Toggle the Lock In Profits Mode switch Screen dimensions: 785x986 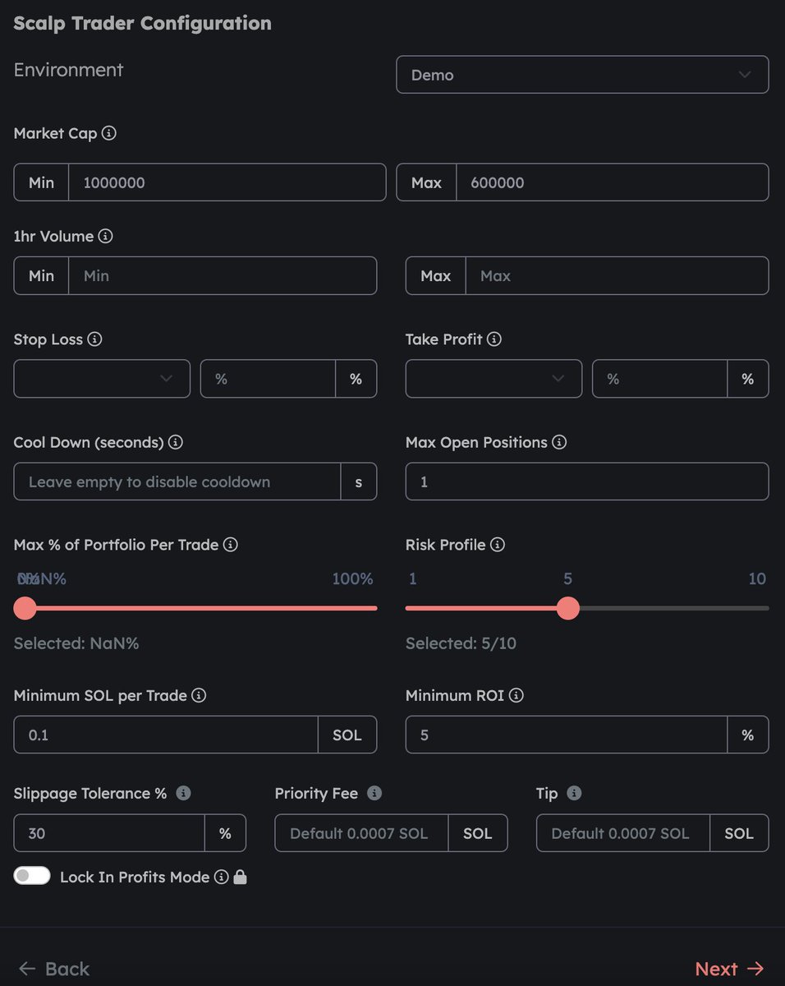coord(32,876)
